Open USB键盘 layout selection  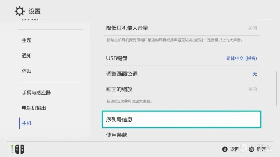(x=181, y=58)
